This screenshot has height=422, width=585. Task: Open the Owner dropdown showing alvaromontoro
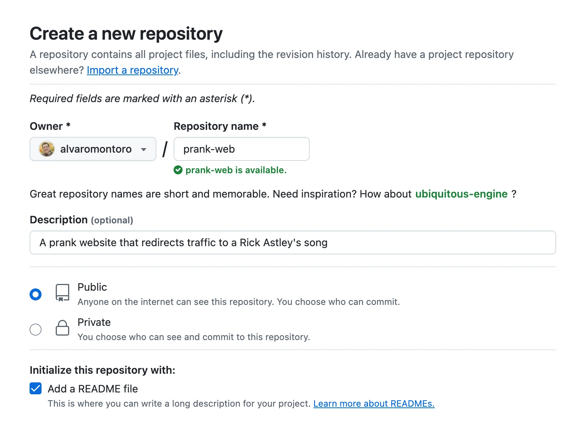(x=93, y=149)
